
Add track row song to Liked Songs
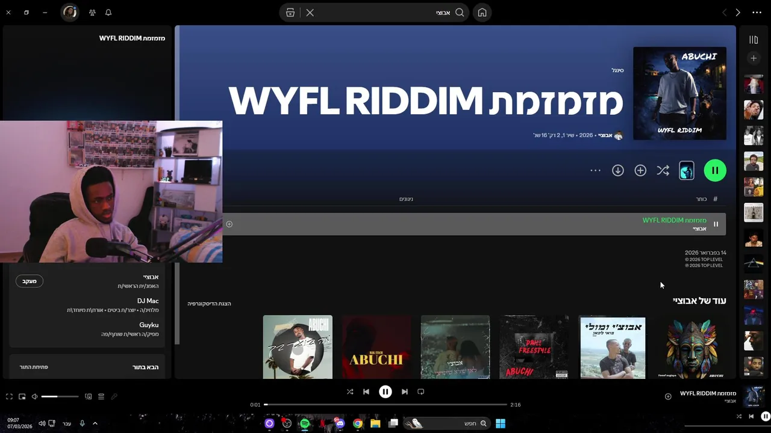pos(229,224)
